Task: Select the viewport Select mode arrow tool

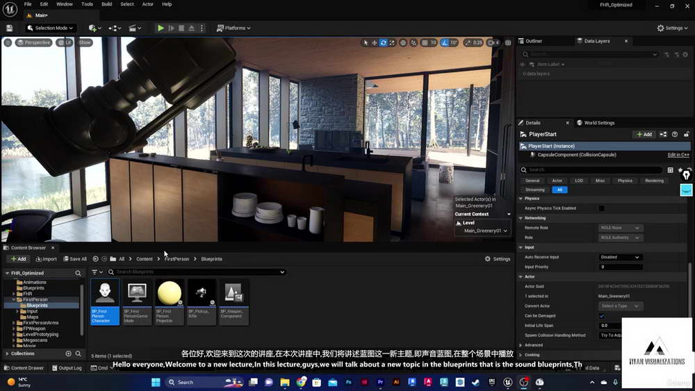Action: point(366,42)
